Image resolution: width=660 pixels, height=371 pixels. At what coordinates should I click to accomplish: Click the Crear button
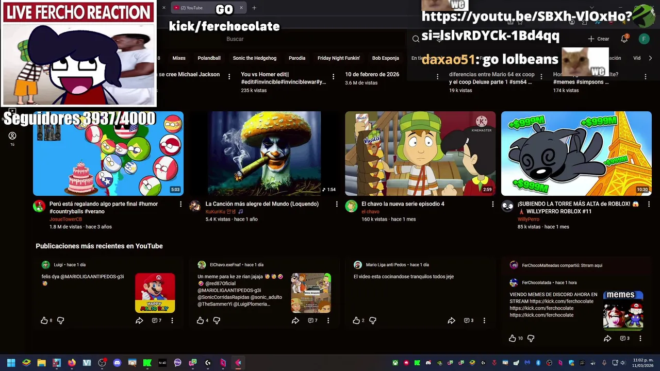[x=599, y=39]
